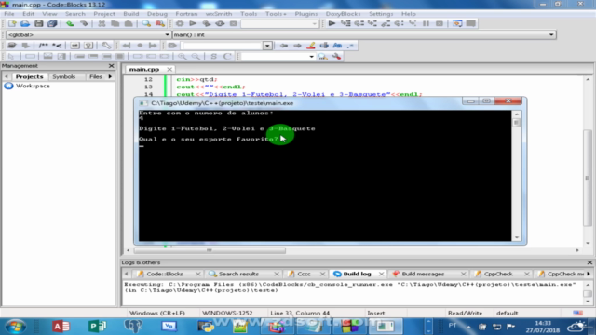Click the Save file floppy icon

tap(39, 23)
